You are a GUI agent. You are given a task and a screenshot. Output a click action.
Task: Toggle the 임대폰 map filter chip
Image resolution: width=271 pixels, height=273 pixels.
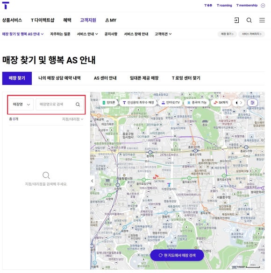108,103
